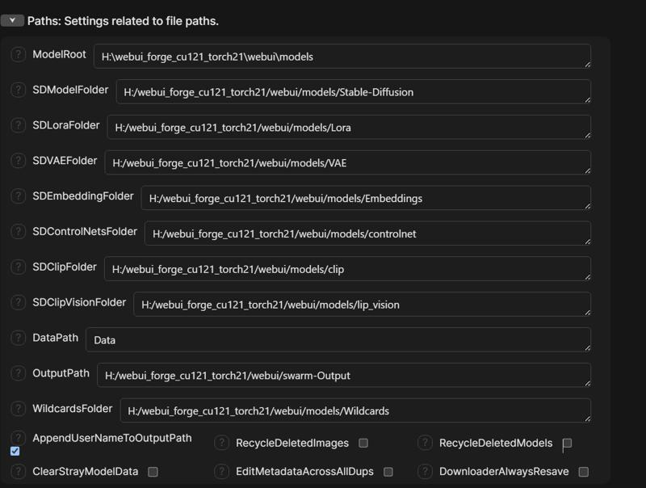Open the help icon next to SDModelFolder
646x488 pixels.
click(x=18, y=90)
